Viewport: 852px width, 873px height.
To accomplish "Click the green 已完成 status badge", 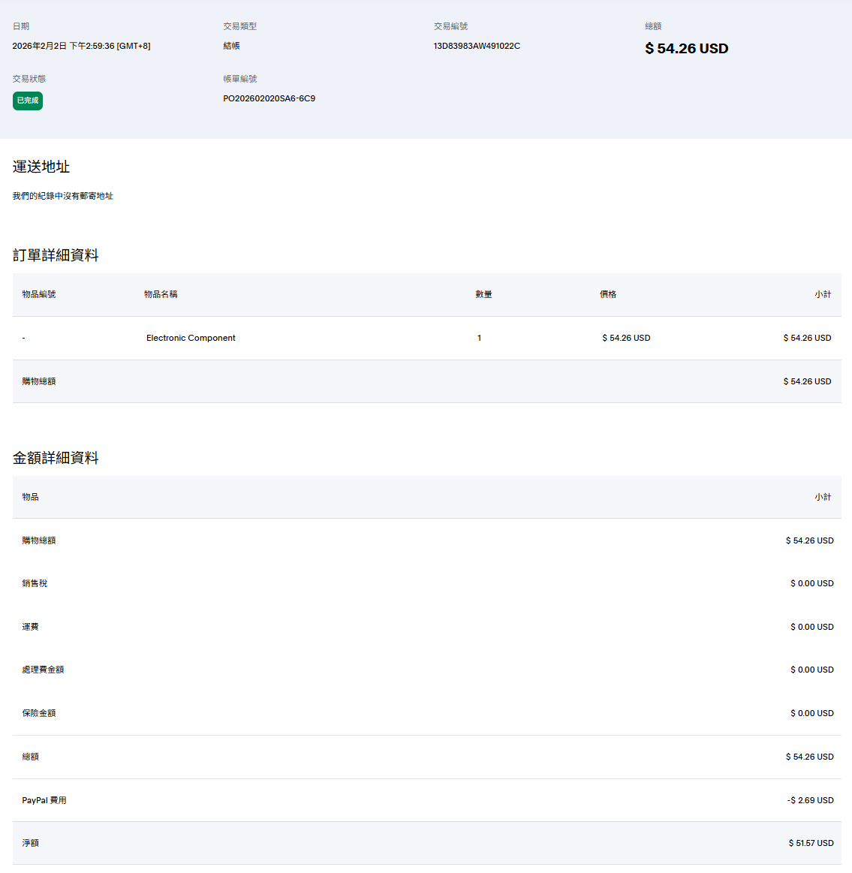I will (28, 101).
